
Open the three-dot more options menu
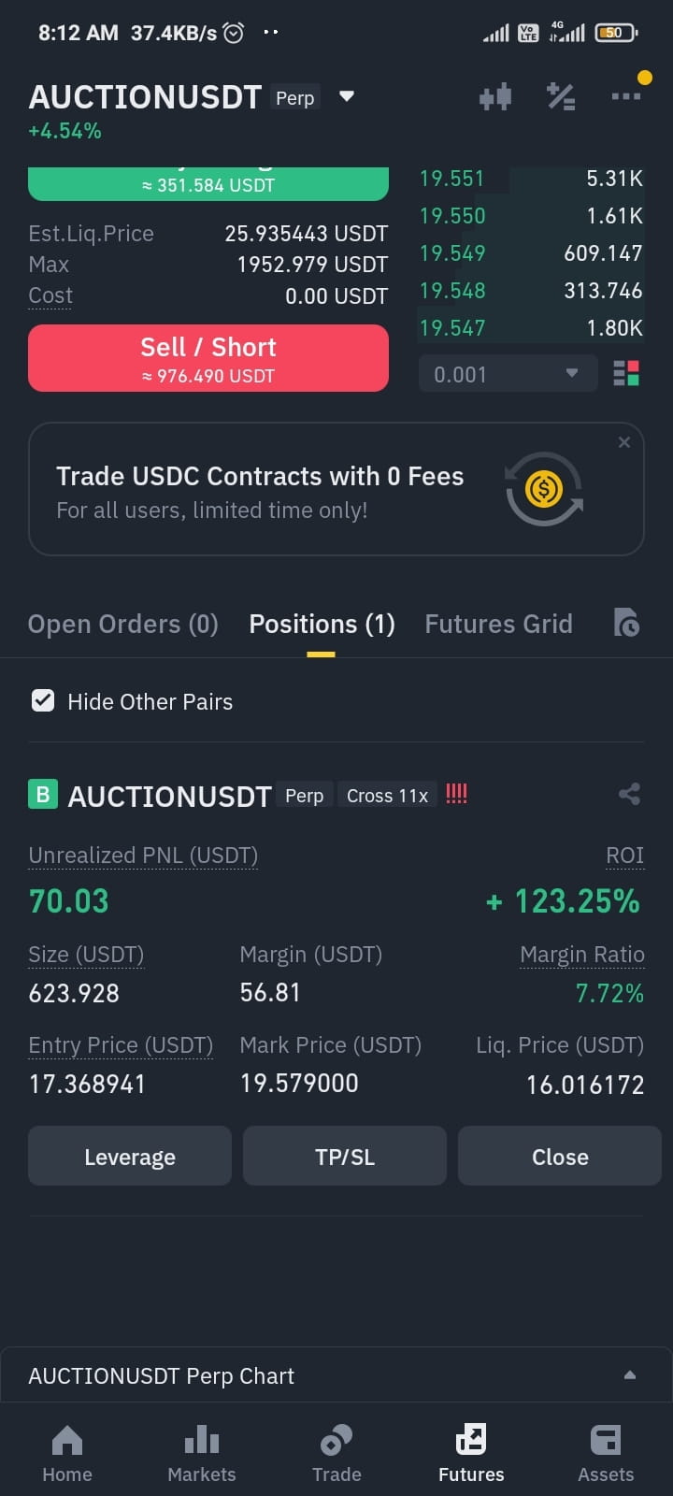(x=625, y=96)
